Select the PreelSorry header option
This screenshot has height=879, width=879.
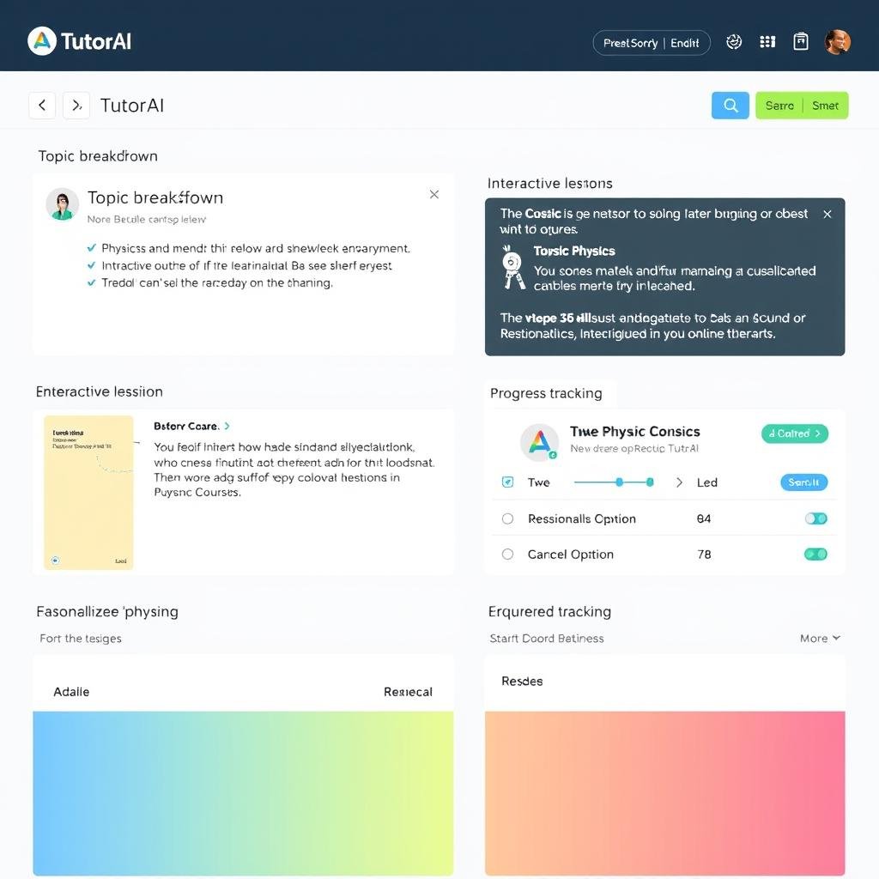(x=630, y=43)
